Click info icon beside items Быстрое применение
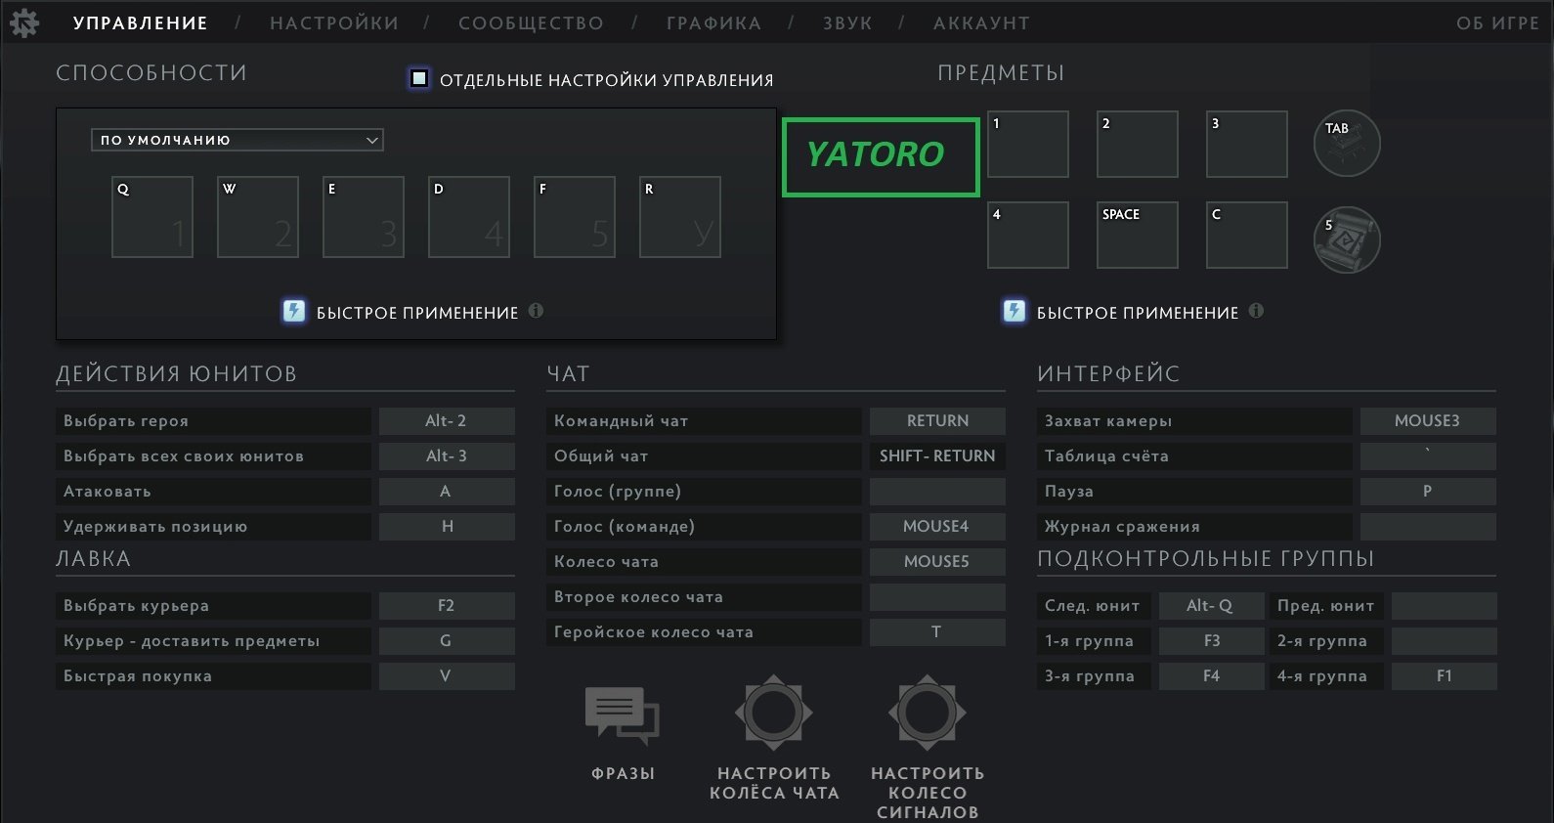 [1256, 311]
